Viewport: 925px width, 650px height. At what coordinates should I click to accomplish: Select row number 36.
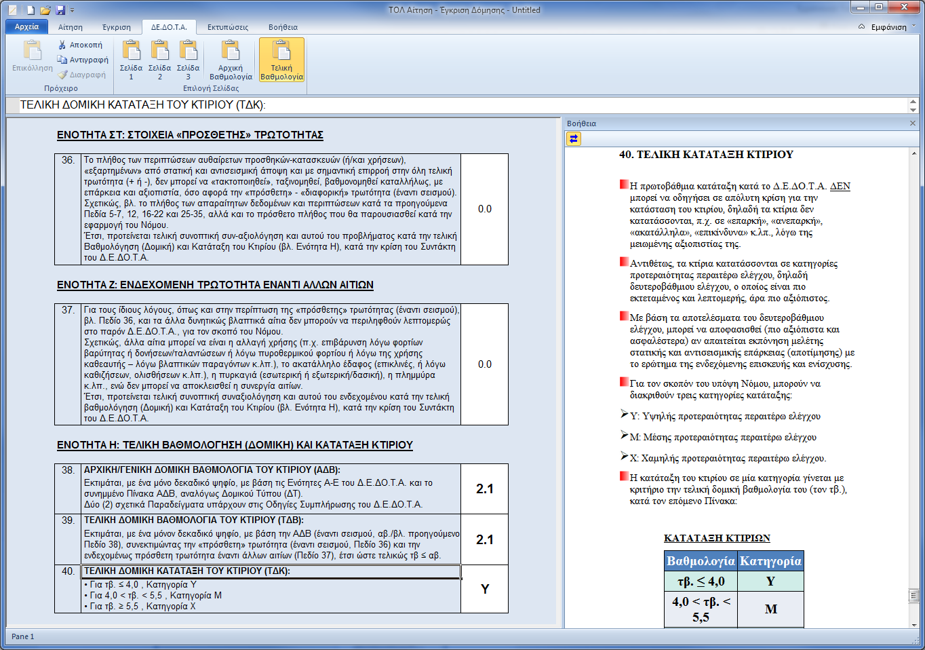pos(68,160)
